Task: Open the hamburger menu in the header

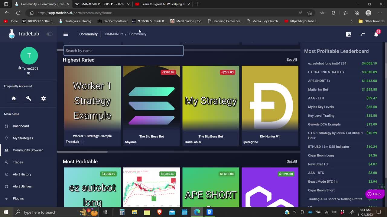Action: pyautogui.click(x=66, y=34)
